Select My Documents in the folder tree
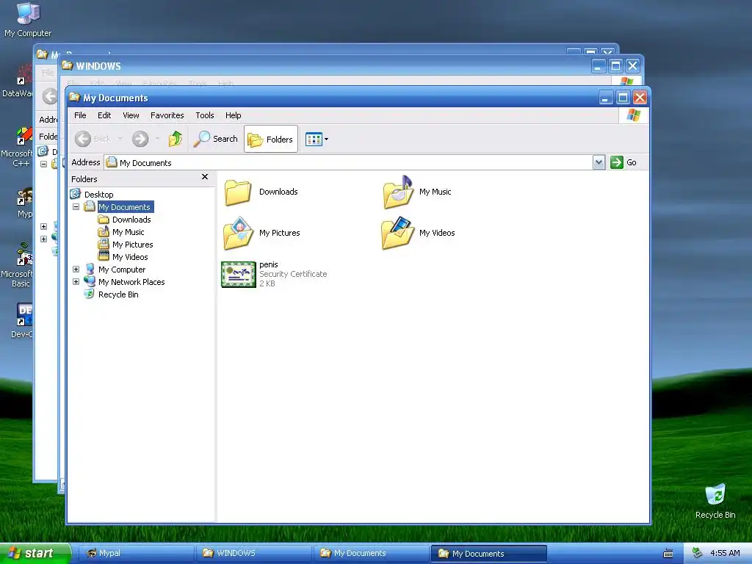Viewport: 752px width, 564px height. [x=125, y=206]
